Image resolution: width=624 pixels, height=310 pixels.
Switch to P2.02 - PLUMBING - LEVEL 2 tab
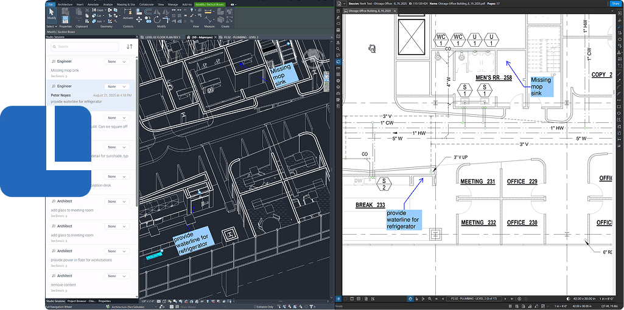(x=240, y=37)
